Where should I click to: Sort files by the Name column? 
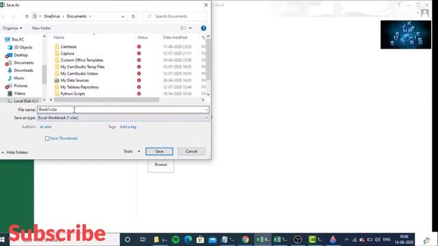click(59, 38)
